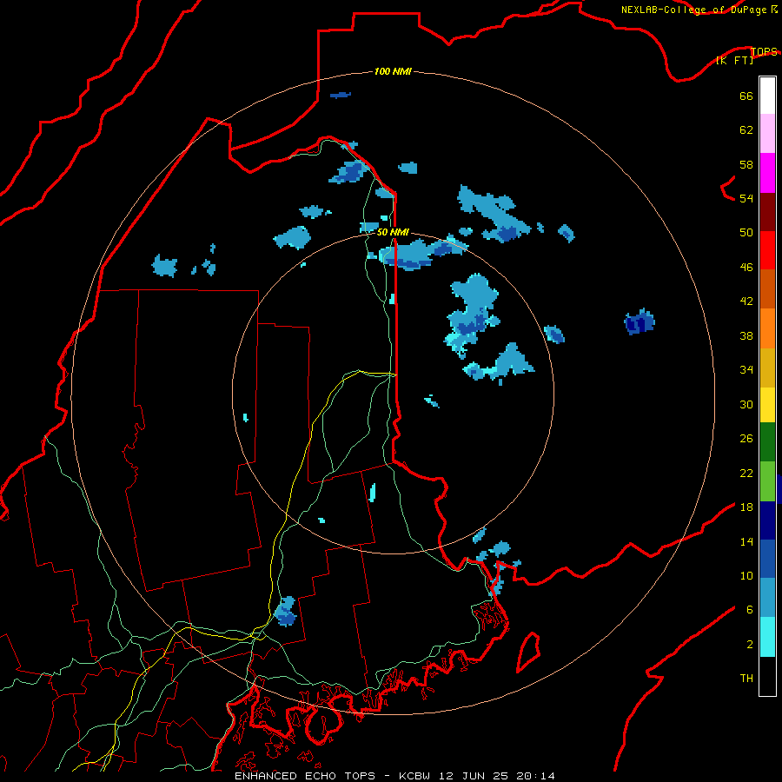Click the 20:14 time stamp
Viewport: 782px width, 782px height.
point(534,776)
